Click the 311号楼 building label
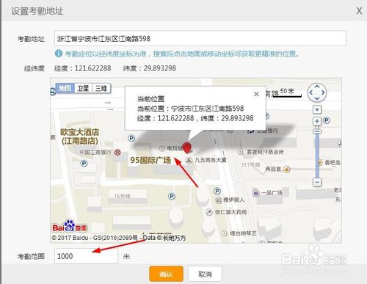Image resolution: width=367 pixels, height=284 pixels. click(x=250, y=165)
